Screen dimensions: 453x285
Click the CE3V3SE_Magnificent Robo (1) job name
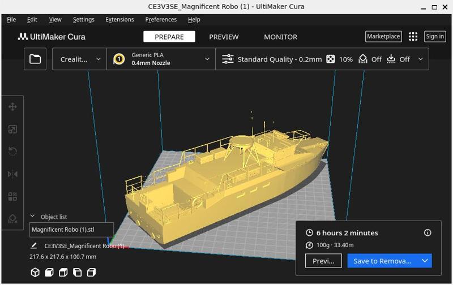[84, 246]
